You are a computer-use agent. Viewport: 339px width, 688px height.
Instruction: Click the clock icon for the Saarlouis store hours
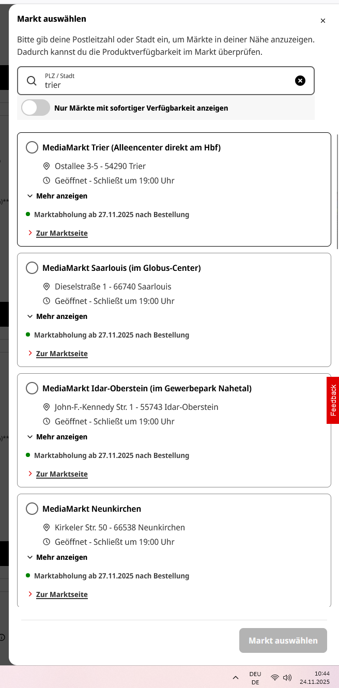tap(47, 301)
